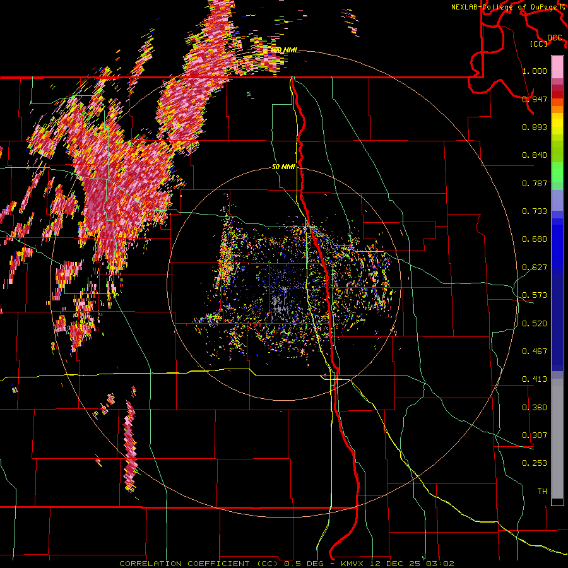
Task: Select the 0.307 scale value
Action: [535, 435]
